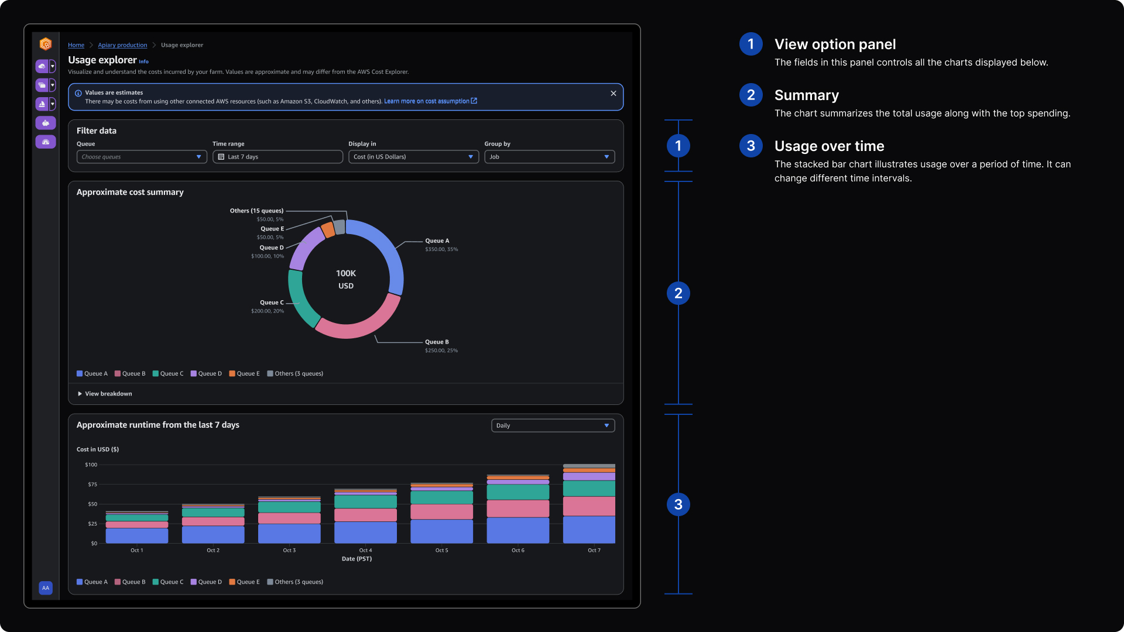Viewport: 1124px width, 632px height.
Task: Open the Choose queues dropdown
Action: pos(142,157)
